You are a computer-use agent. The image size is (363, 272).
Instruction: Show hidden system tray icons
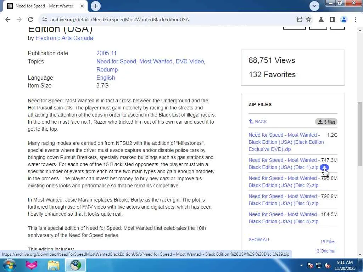tap(301, 265)
